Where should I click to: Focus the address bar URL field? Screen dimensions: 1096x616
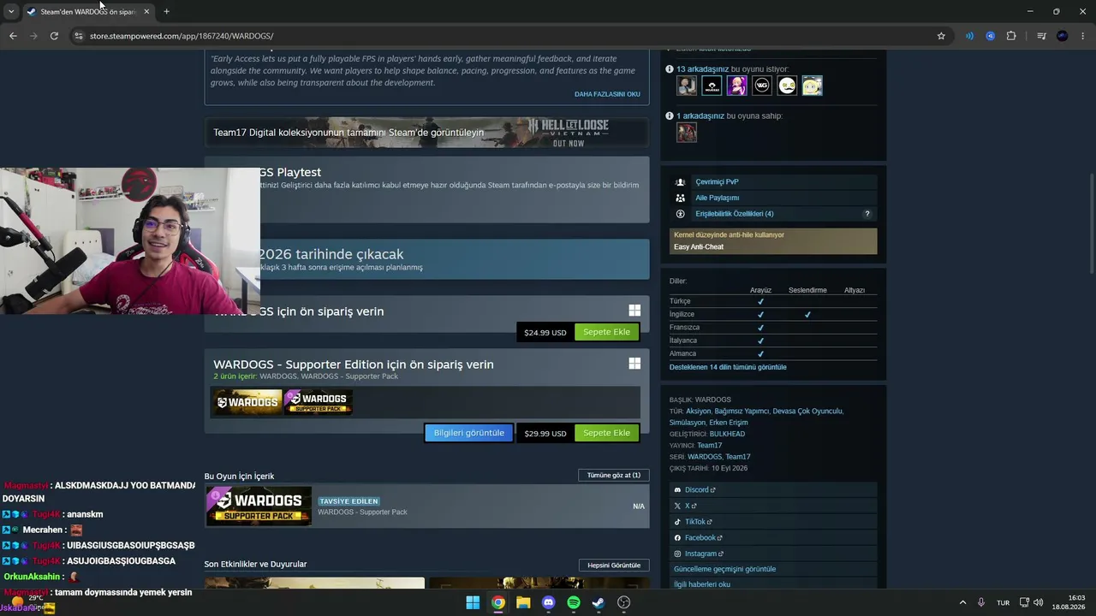pyautogui.click(x=505, y=36)
